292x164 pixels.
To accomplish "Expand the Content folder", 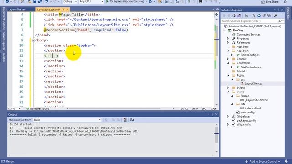I will coord(228,59).
